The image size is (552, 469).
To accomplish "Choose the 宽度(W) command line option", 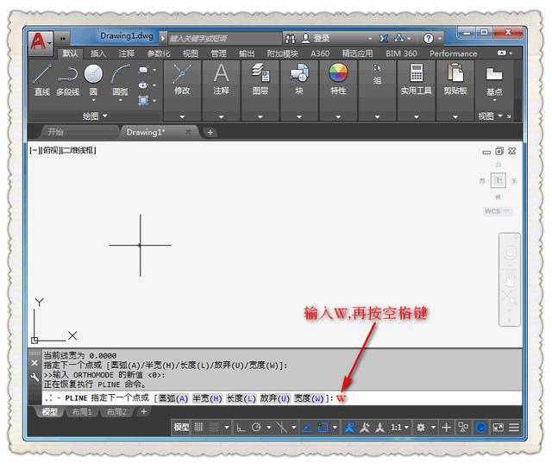I will [x=309, y=398].
